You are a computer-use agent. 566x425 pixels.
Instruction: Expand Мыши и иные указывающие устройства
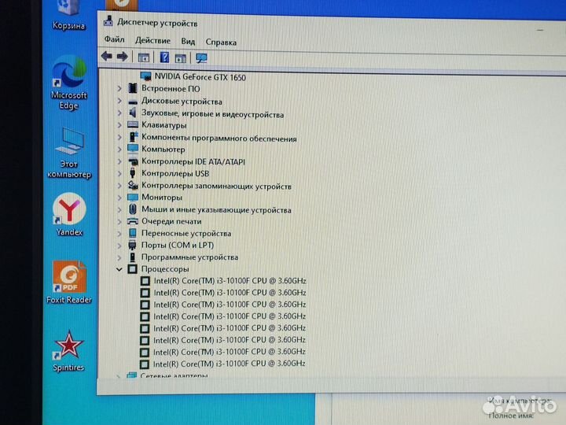coord(119,209)
